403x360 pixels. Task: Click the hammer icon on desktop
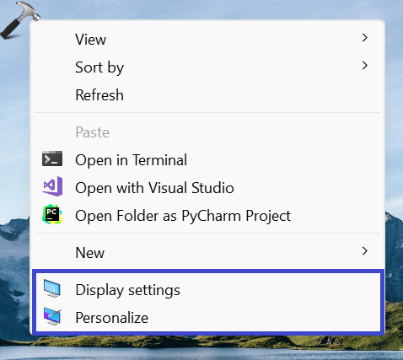[x=19, y=19]
